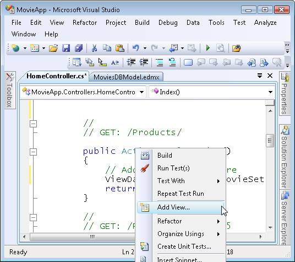The height and width of the screenshot is (262, 295).
Task: Expand the Organize Usings submenu
Action: [x=181, y=234]
